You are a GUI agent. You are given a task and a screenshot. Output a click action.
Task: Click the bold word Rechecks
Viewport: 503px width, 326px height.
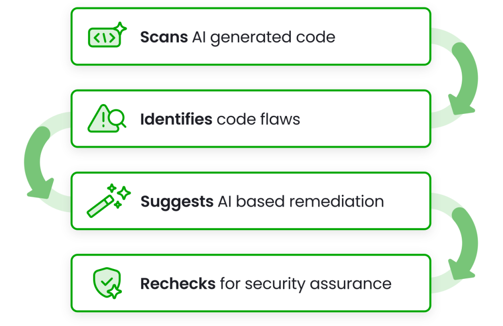(178, 283)
